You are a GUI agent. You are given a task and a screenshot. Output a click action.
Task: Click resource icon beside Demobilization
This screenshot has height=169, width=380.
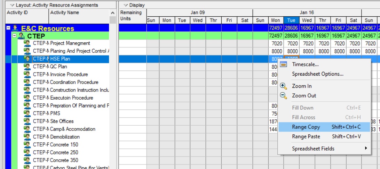click(27, 137)
